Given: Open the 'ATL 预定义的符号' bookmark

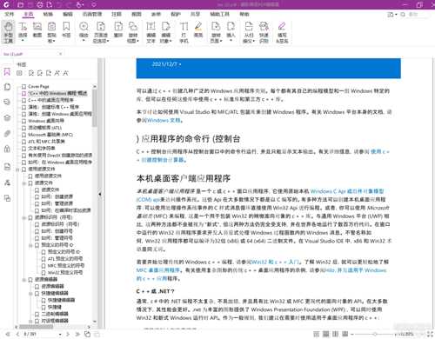Looking at the screenshot, I should click(x=65, y=259).
